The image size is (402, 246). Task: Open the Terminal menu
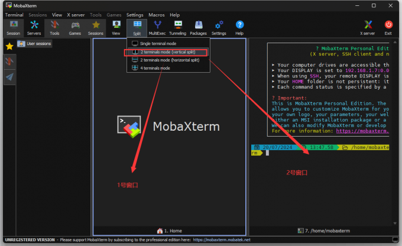click(x=14, y=15)
